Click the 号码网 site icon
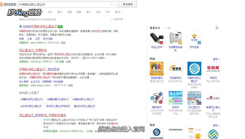This screenshot has height=139, width=245. click(x=213, y=69)
